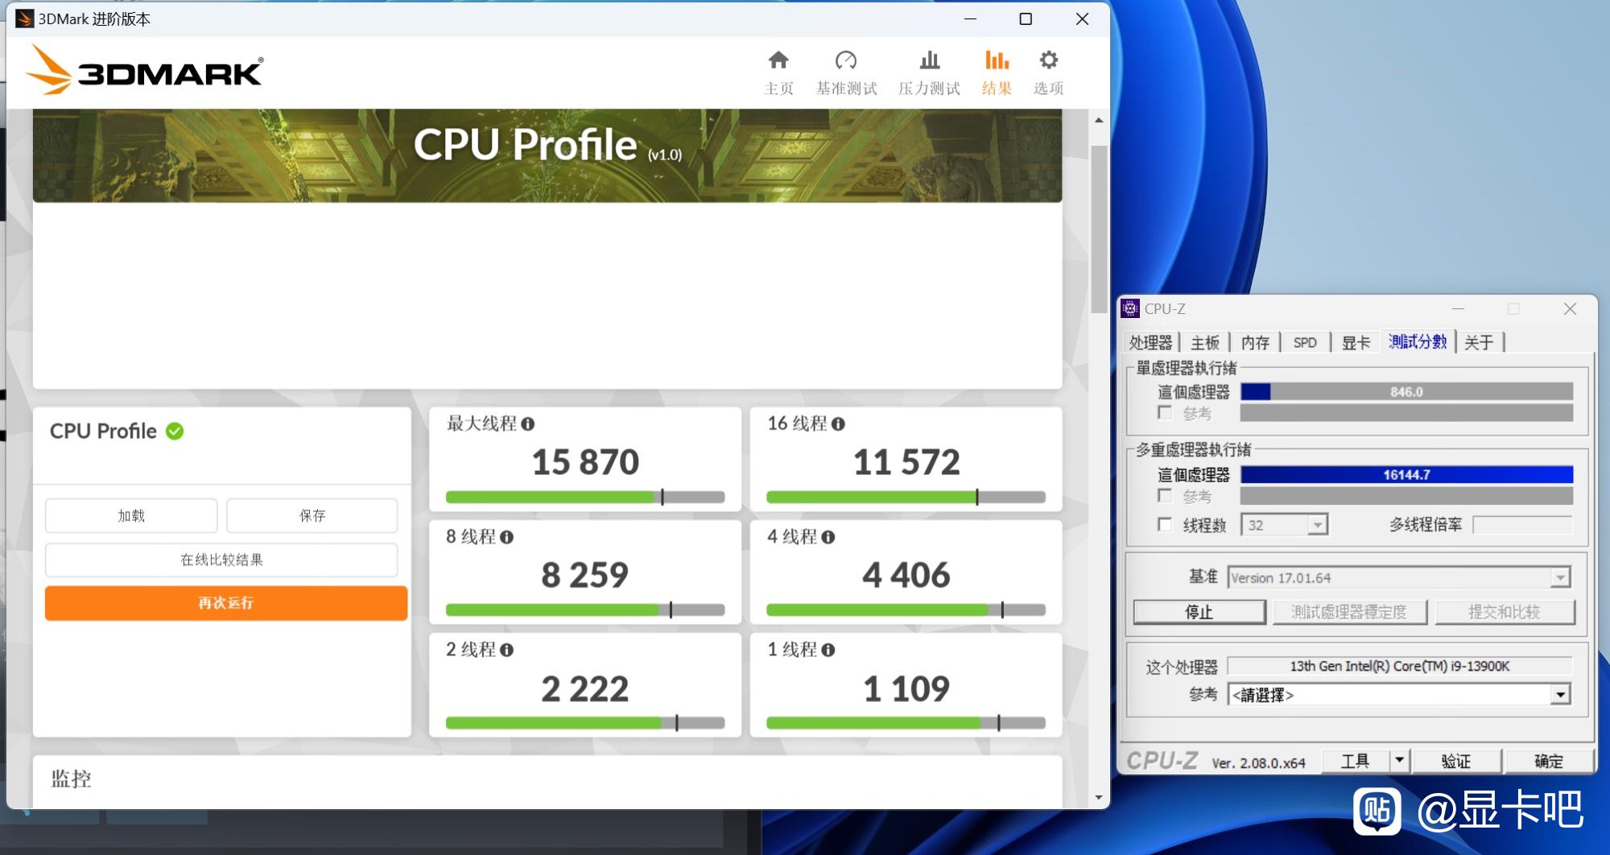Toggle single-thread 參考 checkbox in CPU-Z
Screen dimensions: 1610x855
pos(1164,413)
